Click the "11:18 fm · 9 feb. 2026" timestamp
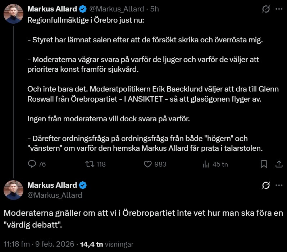This screenshot has width=287, height=252. pyautogui.click(x=39, y=244)
